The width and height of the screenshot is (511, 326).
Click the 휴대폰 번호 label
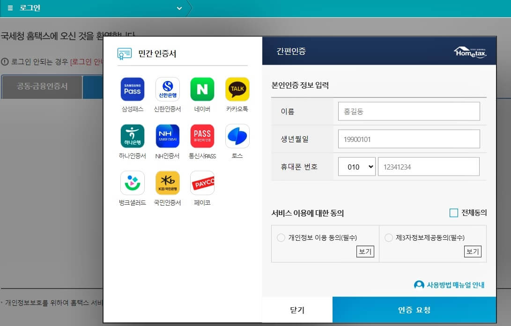coord(299,167)
